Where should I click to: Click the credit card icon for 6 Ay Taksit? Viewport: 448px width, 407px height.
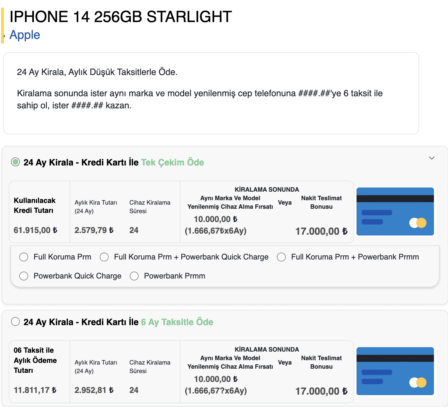pos(395,371)
